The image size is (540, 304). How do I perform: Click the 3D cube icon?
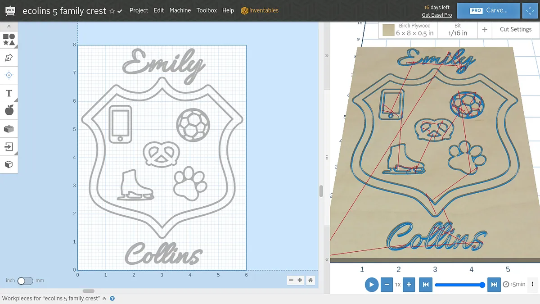tap(9, 164)
